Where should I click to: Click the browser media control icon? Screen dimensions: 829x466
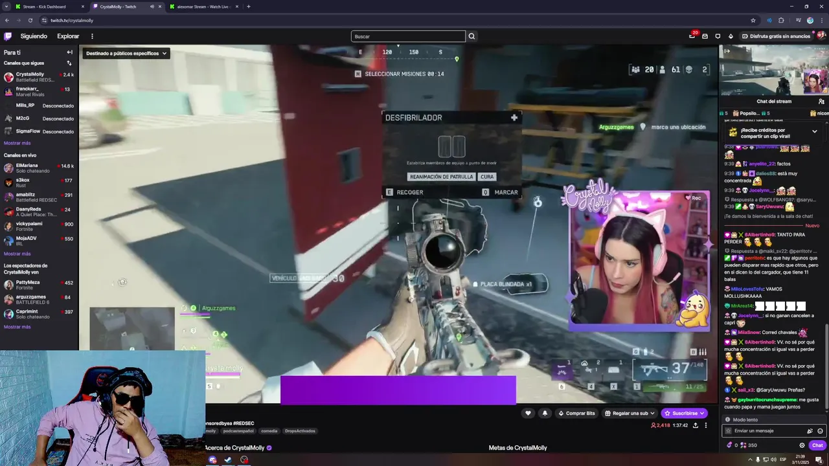798,20
